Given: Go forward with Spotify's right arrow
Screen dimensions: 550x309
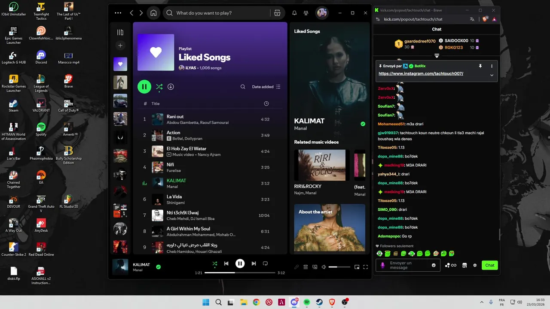Looking at the screenshot, I should pyautogui.click(x=141, y=13).
